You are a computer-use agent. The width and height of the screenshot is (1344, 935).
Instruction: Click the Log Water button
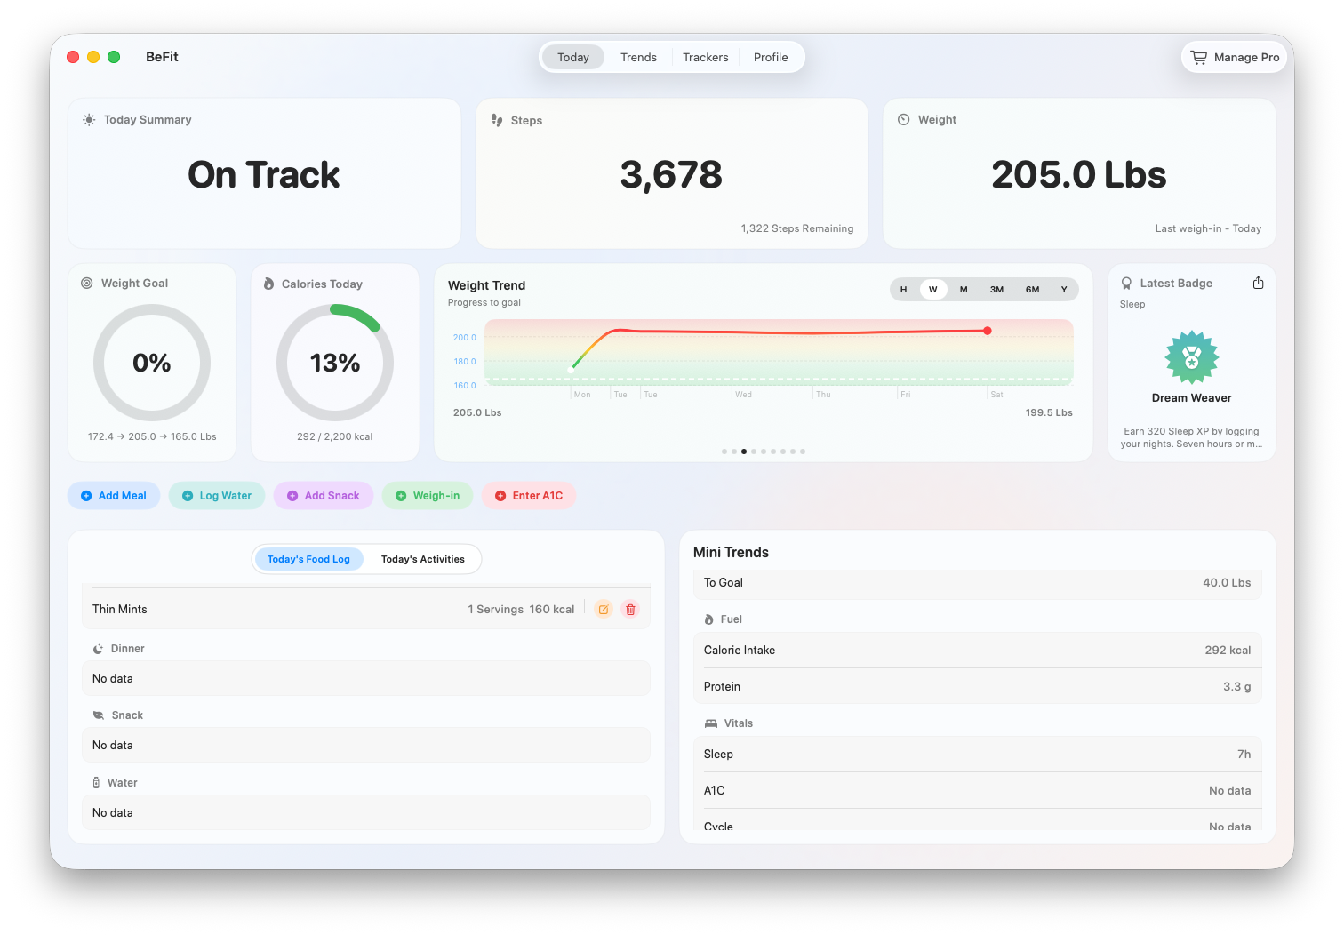217,496
